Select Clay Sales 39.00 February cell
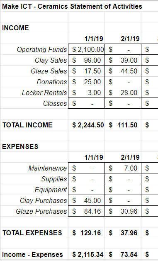 [x=123, y=60]
